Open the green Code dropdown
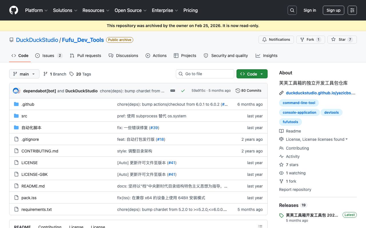The height and width of the screenshot is (228, 366). coord(252,74)
